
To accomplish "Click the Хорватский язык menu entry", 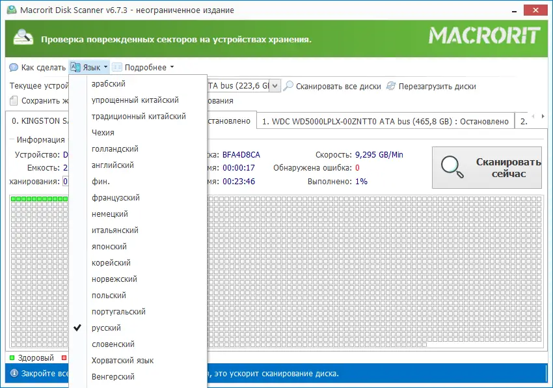I will [x=124, y=360].
